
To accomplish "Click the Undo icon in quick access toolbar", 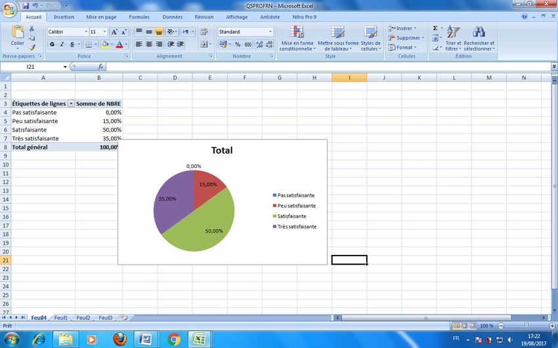I will tap(35, 6).
